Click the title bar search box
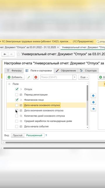This screenshot has width=105, height=188. pyautogui.click(x=101, y=42)
